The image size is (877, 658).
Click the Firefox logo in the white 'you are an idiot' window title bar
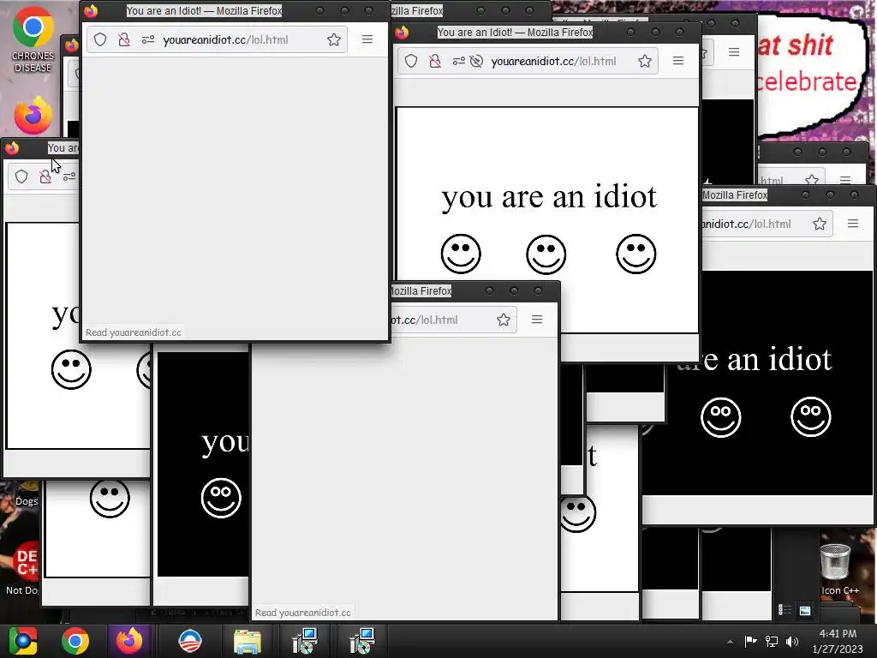pyautogui.click(x=402, y=33)
